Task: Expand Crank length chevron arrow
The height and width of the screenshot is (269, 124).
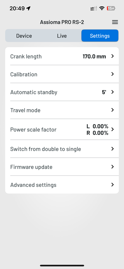Action: [113, 56]
